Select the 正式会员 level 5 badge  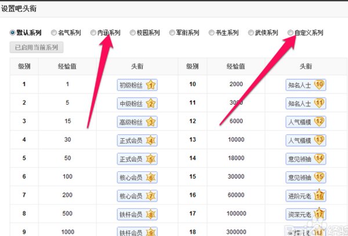pyautogui.click(x=137, y=158)
